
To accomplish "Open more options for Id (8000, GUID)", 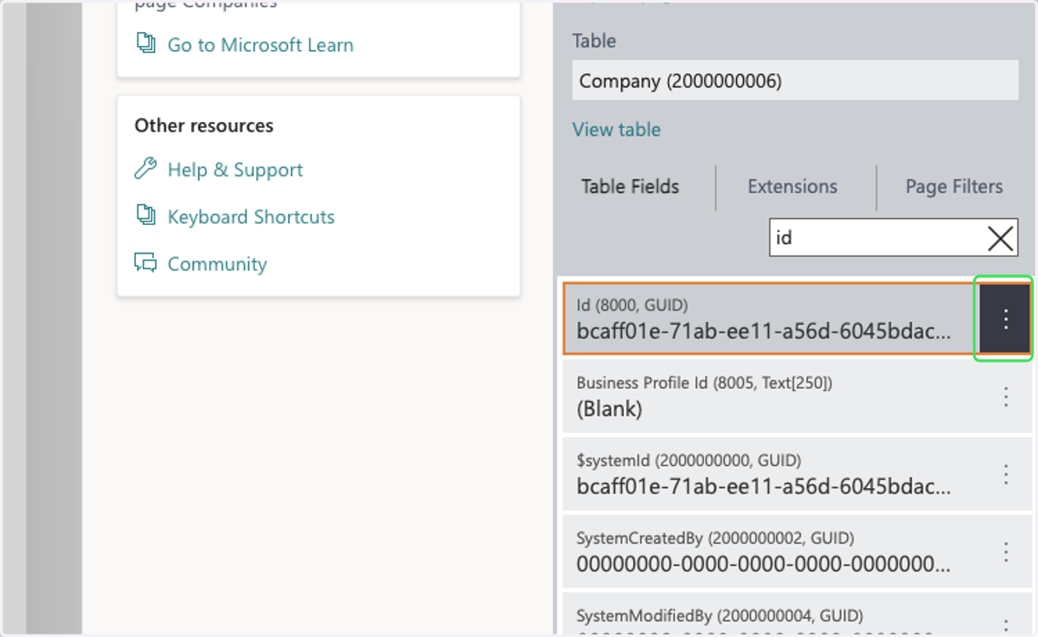I will 1005,319.
